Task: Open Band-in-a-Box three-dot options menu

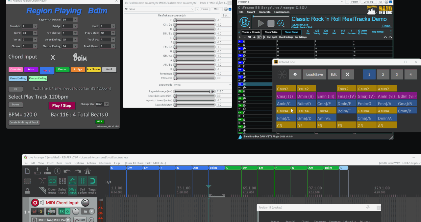Action: click(391, 32)
